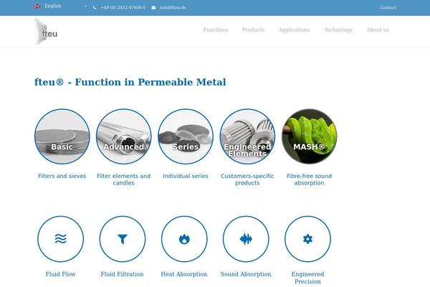Click the Function in Permeable Metal heading

130,82
